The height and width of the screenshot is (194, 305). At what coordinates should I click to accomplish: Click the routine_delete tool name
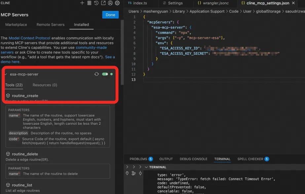tap(25, 154)
